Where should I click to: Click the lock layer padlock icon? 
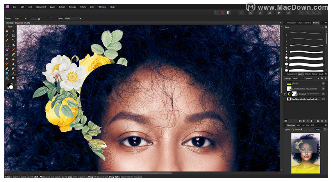coord(325,79)
